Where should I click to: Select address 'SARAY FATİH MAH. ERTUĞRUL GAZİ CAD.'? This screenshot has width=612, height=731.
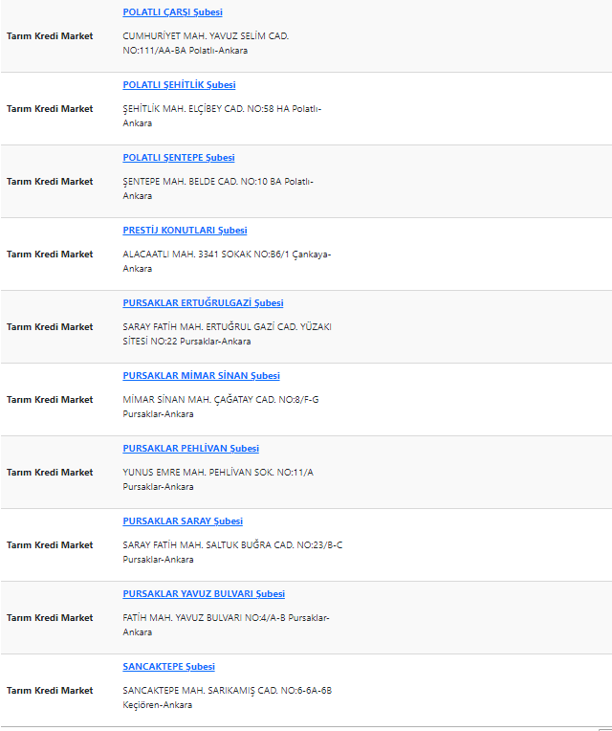(210, 327)
